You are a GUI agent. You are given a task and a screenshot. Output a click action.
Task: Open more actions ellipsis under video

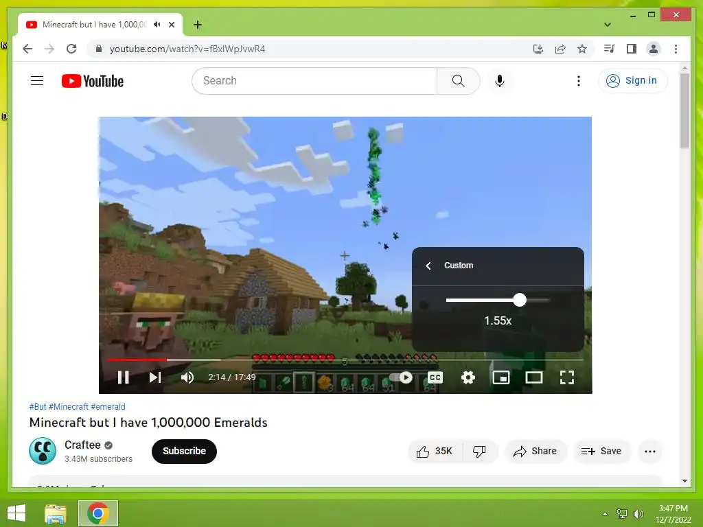click(x=650, y=452)
